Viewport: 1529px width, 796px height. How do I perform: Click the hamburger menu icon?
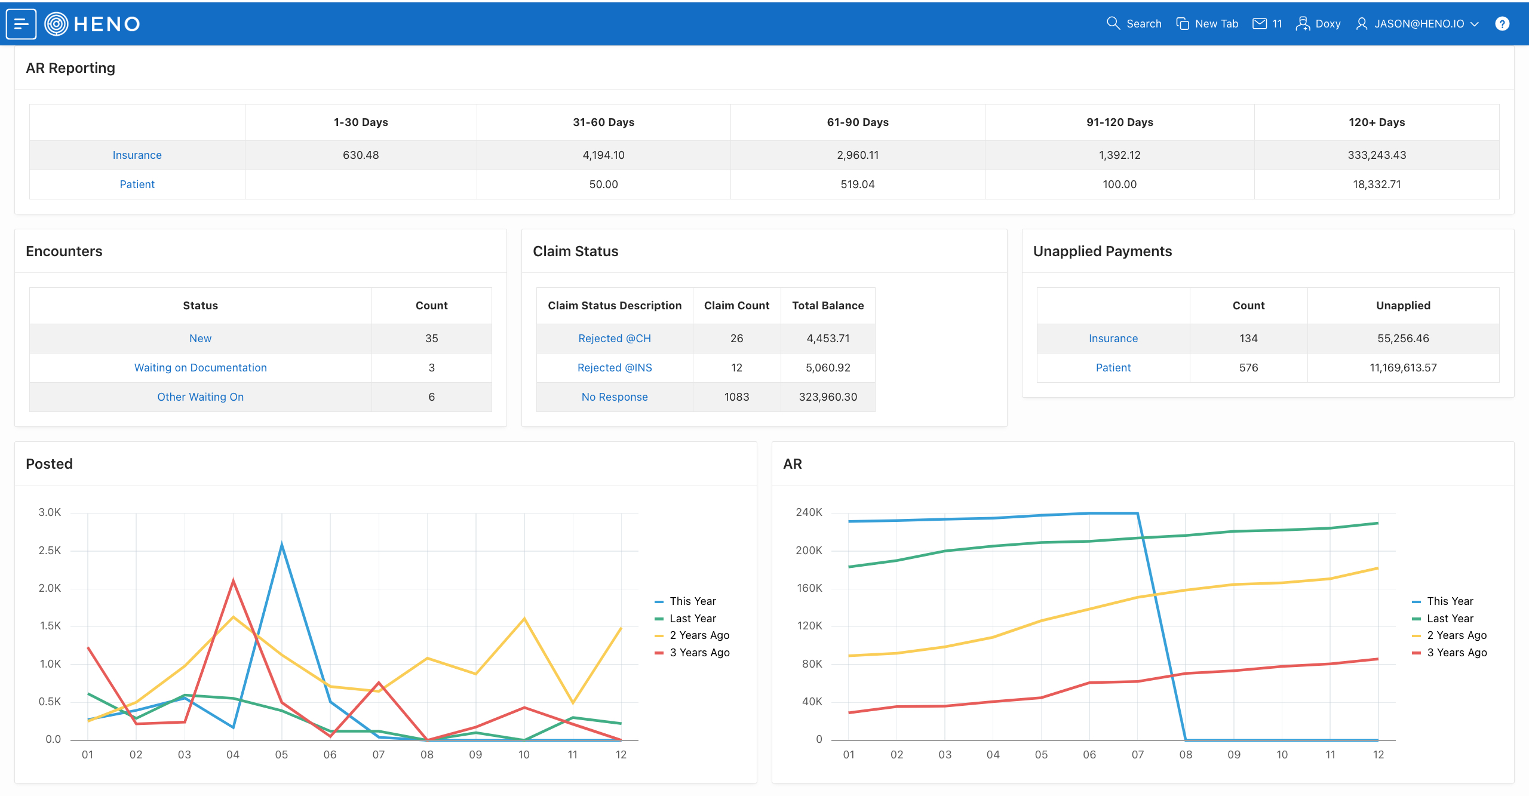point(22,23)
